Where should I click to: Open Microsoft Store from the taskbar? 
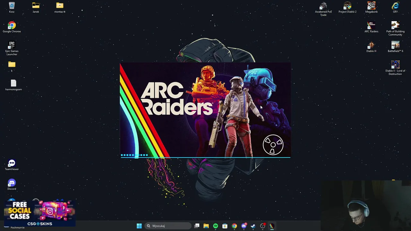coord(225,226)
